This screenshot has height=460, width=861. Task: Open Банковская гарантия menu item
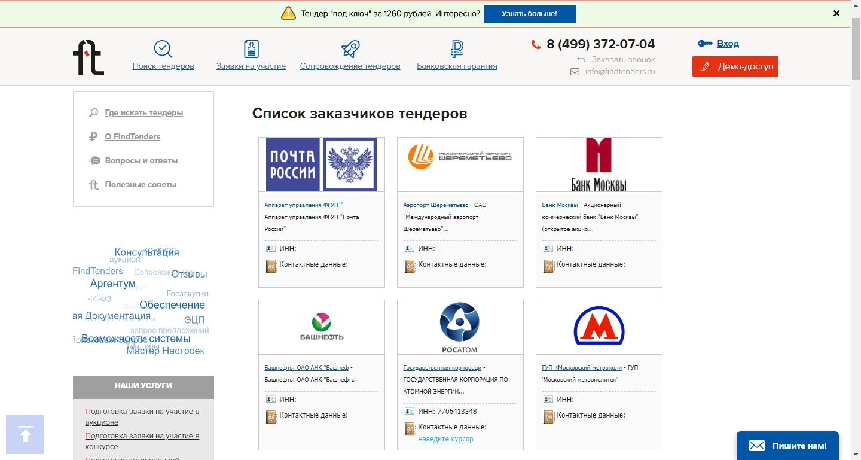click(x=457, y=66)
